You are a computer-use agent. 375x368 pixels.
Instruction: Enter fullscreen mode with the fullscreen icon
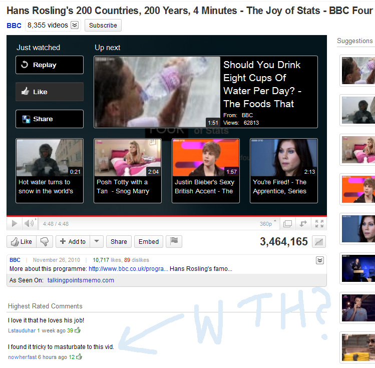click(319, 224)
